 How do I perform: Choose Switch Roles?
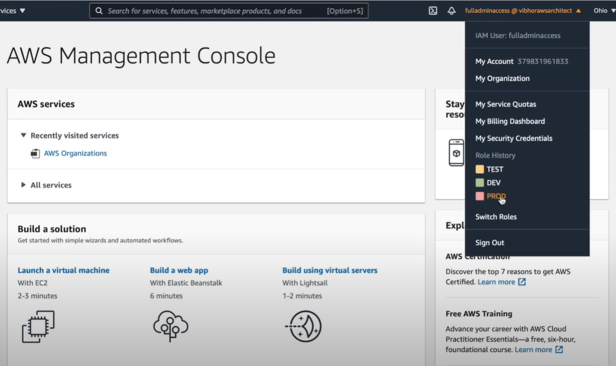click(x=496, y=217)
